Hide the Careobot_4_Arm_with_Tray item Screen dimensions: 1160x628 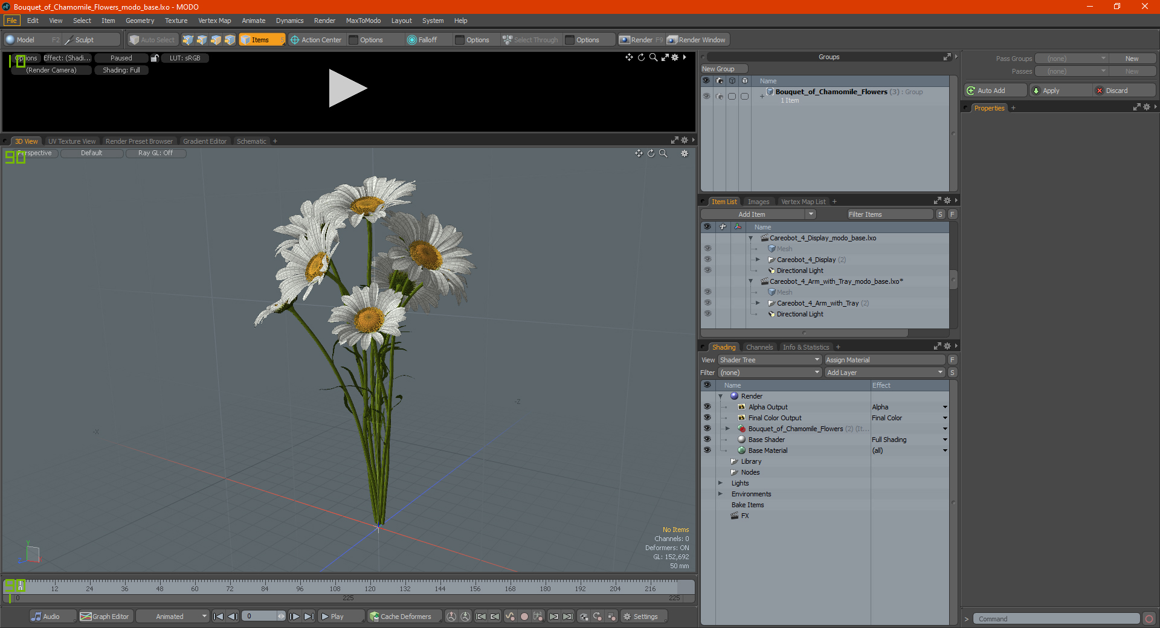click(x=707, y=303)
